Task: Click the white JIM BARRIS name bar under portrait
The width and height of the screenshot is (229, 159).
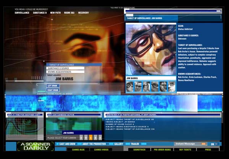Action: click(151, 78)
